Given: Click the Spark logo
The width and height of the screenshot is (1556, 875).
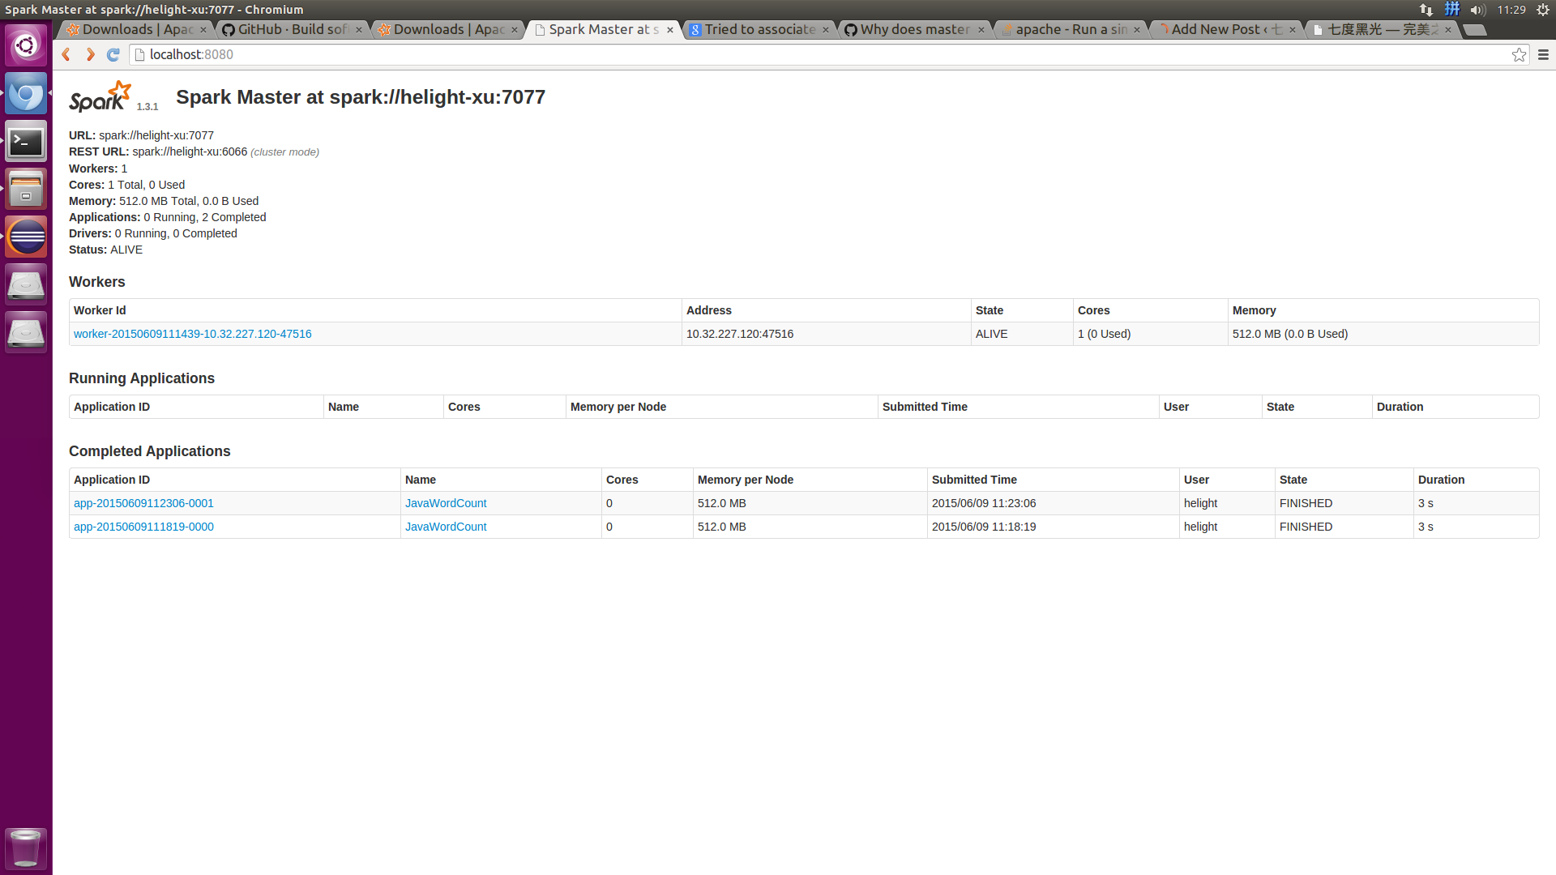Looking at the screenshot, I should coord(100,96).
